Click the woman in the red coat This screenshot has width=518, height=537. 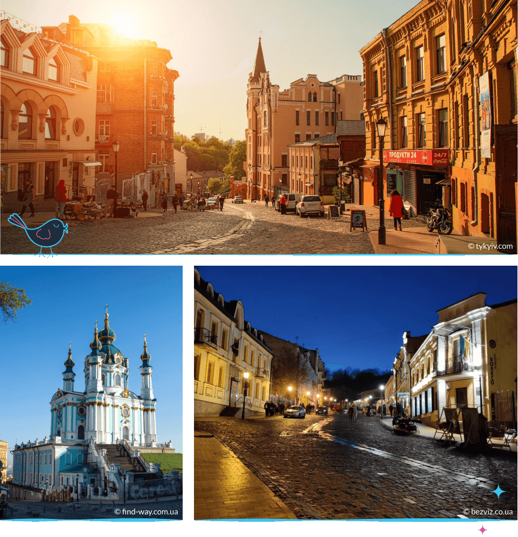tap(396, 208)
